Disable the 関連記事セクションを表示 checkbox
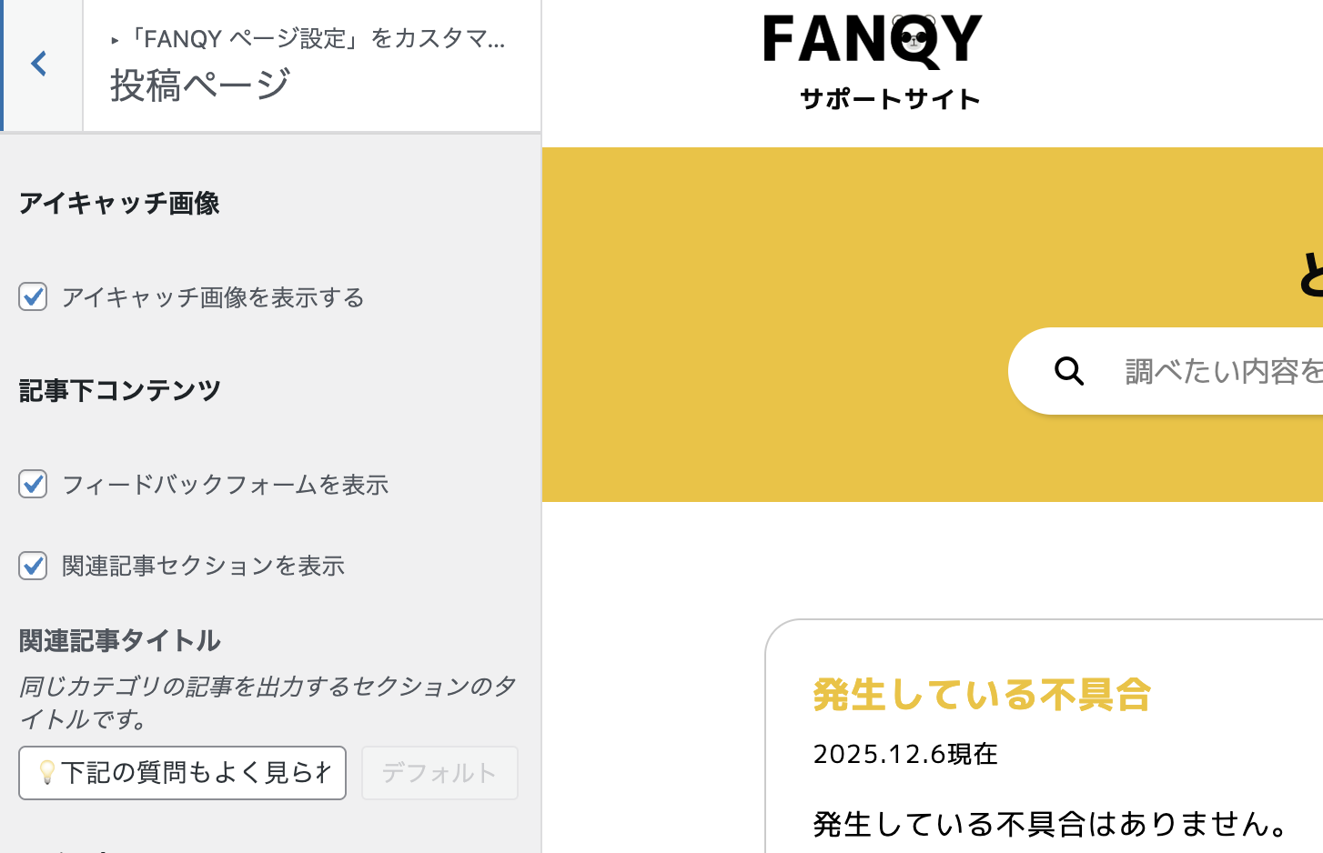 coord(33,566)
